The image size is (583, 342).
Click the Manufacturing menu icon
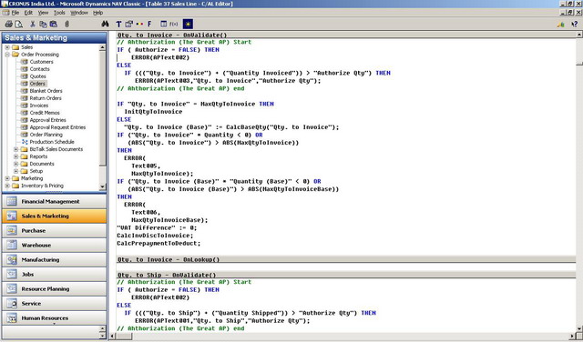[x=12, y=259]
